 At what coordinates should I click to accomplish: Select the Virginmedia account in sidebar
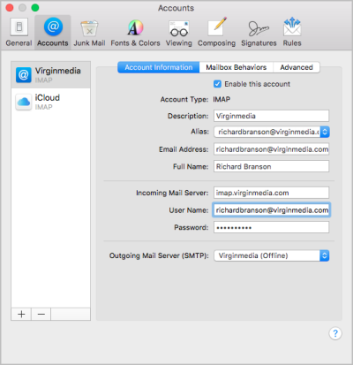[50, 75]
